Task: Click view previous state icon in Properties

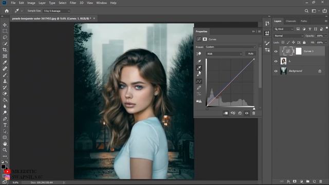Action: [233, 113]
